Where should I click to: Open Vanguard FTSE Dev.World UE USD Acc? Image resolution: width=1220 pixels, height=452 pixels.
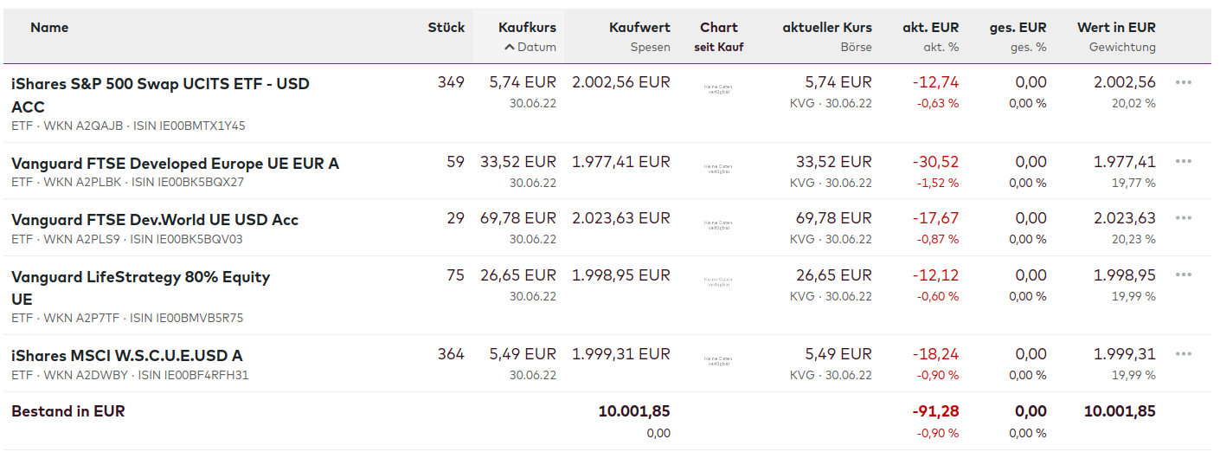coord(155,220)
